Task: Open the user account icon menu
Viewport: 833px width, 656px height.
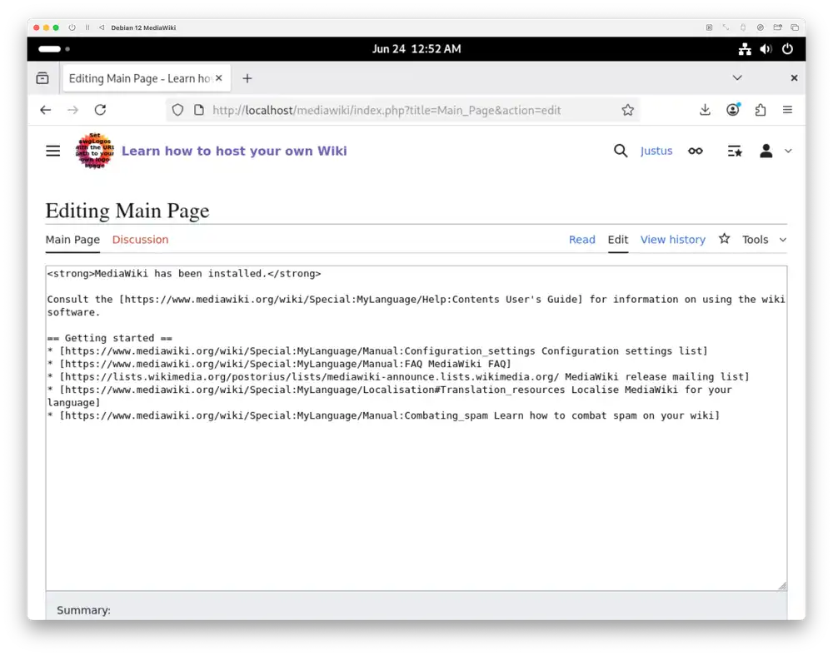Action: click(x=766, y=152)
